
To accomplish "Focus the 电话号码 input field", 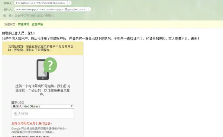I will click(x=43, y=114).
